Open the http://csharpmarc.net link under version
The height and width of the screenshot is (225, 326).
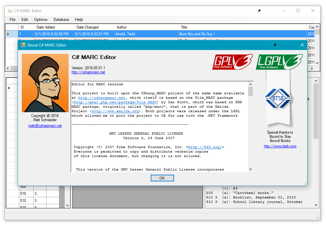pyautogui.click(x=88, y=72)
